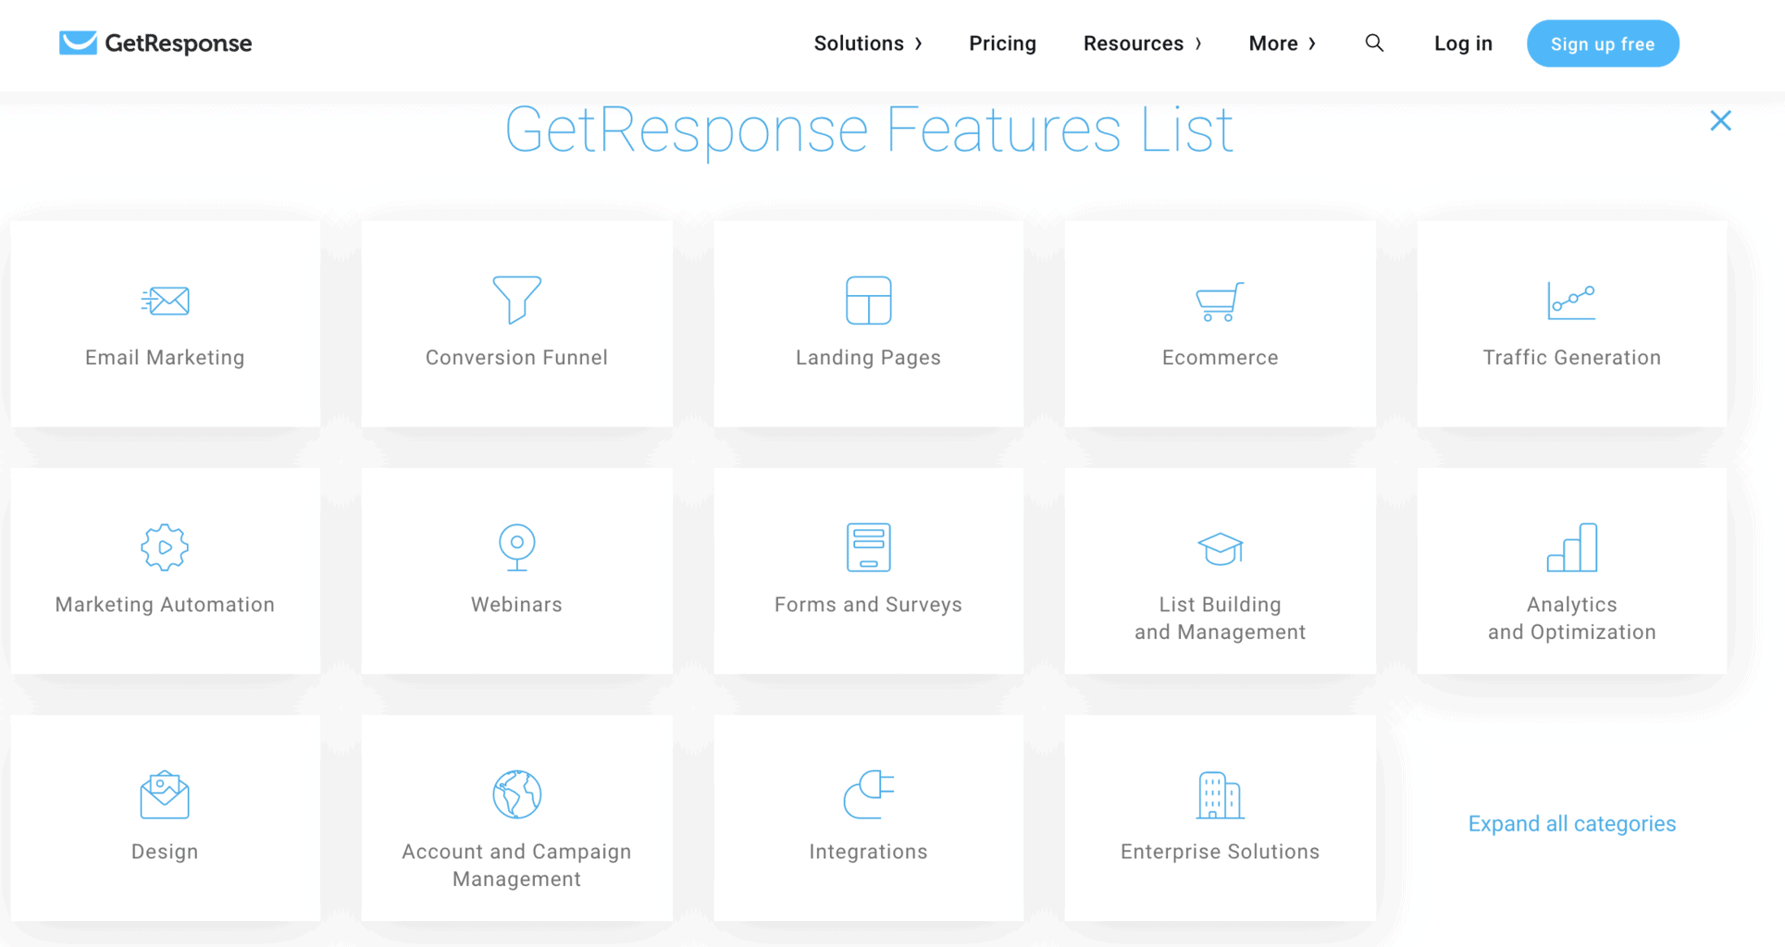
Task: Go to the Pricing page
Action: click(x=1002, y=43)
